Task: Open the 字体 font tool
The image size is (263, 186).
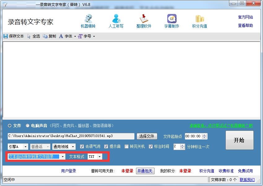Action: pos(66,36)
